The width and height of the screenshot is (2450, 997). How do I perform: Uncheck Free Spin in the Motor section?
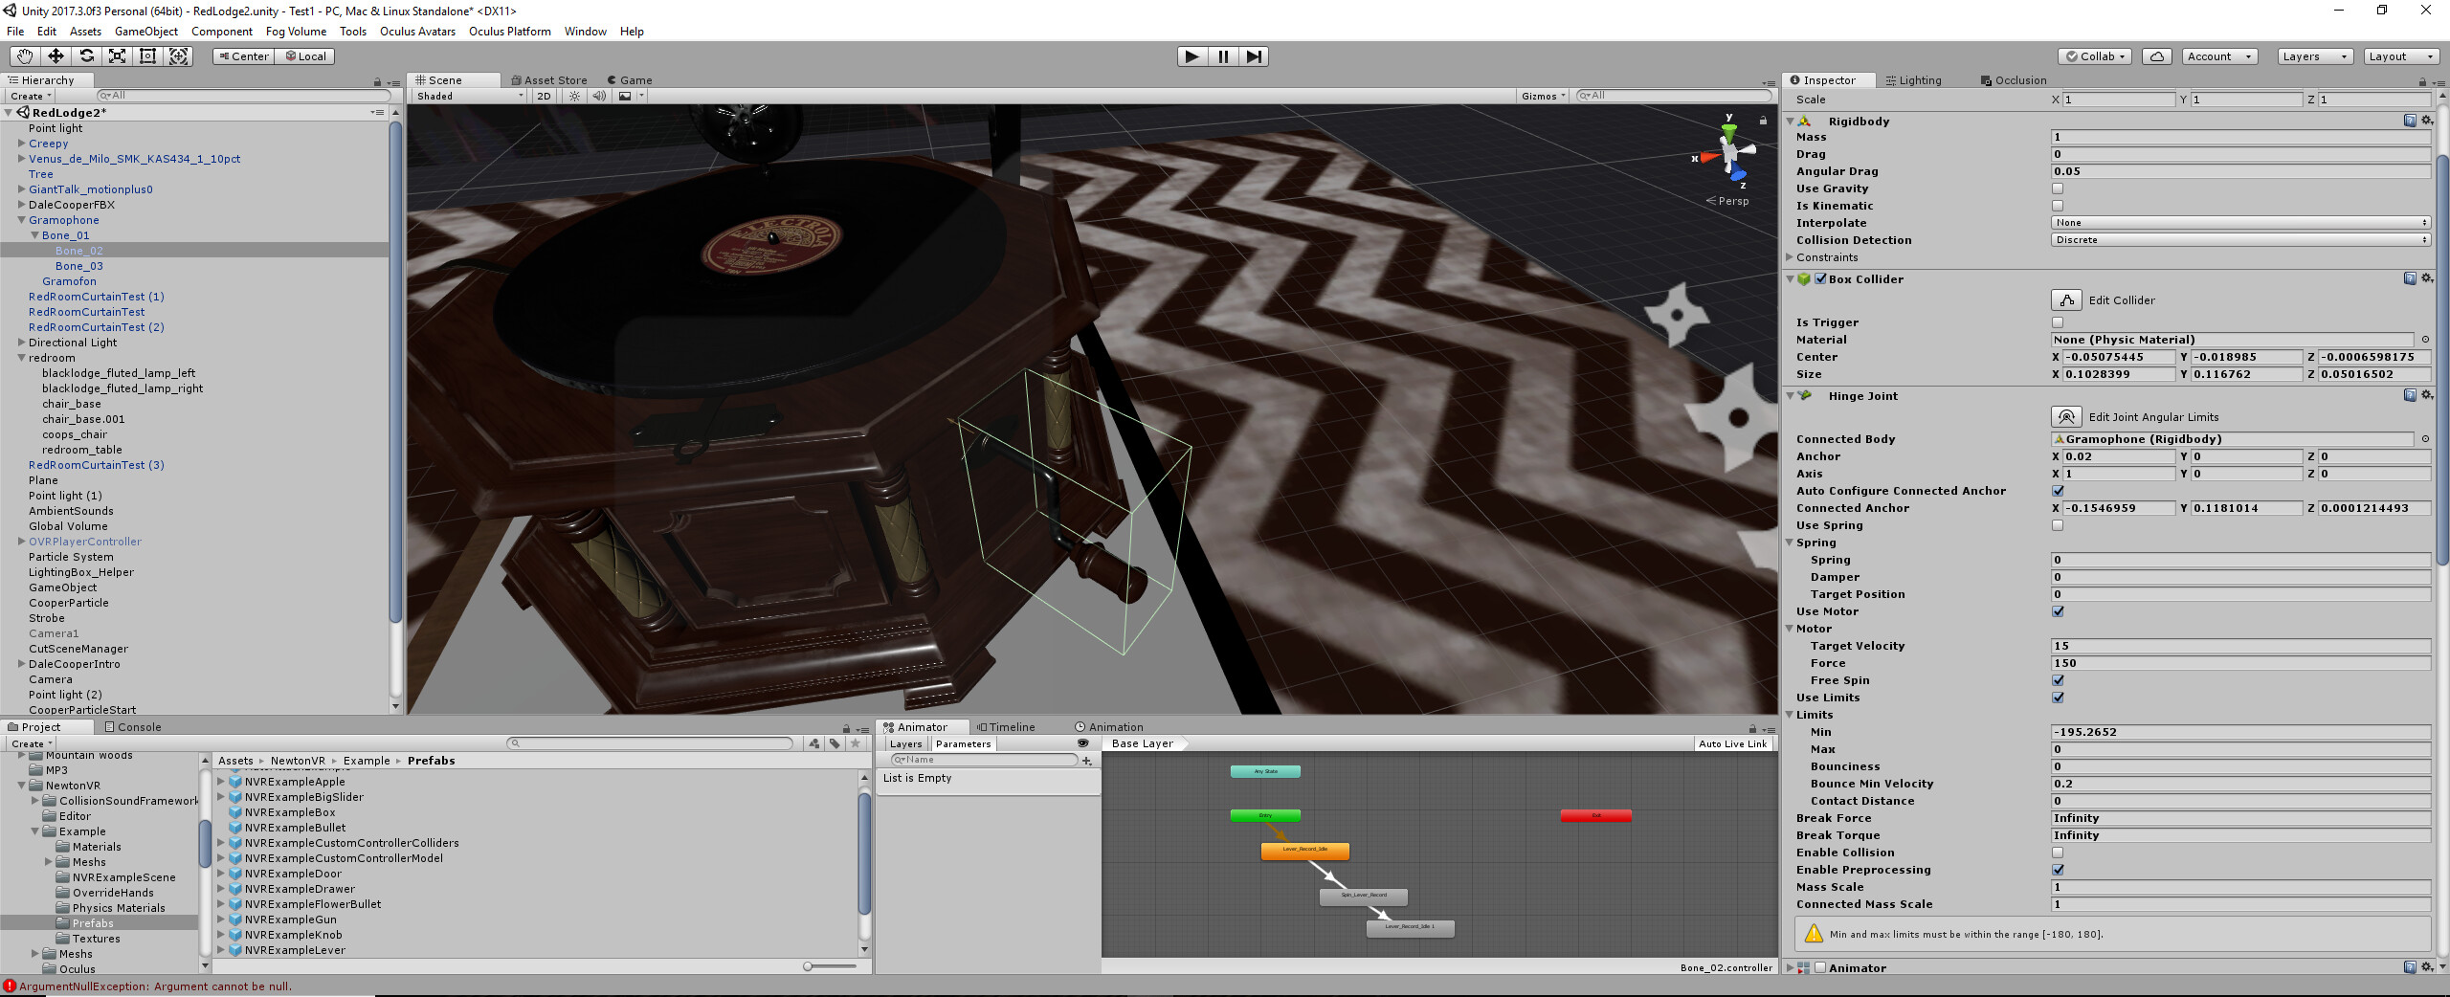2058,680
